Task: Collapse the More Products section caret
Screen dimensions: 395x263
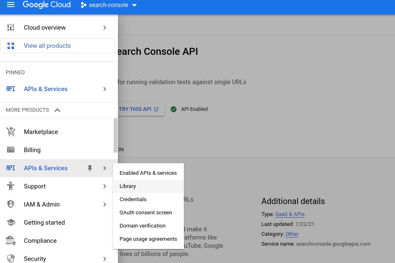Action: [57, 110]
